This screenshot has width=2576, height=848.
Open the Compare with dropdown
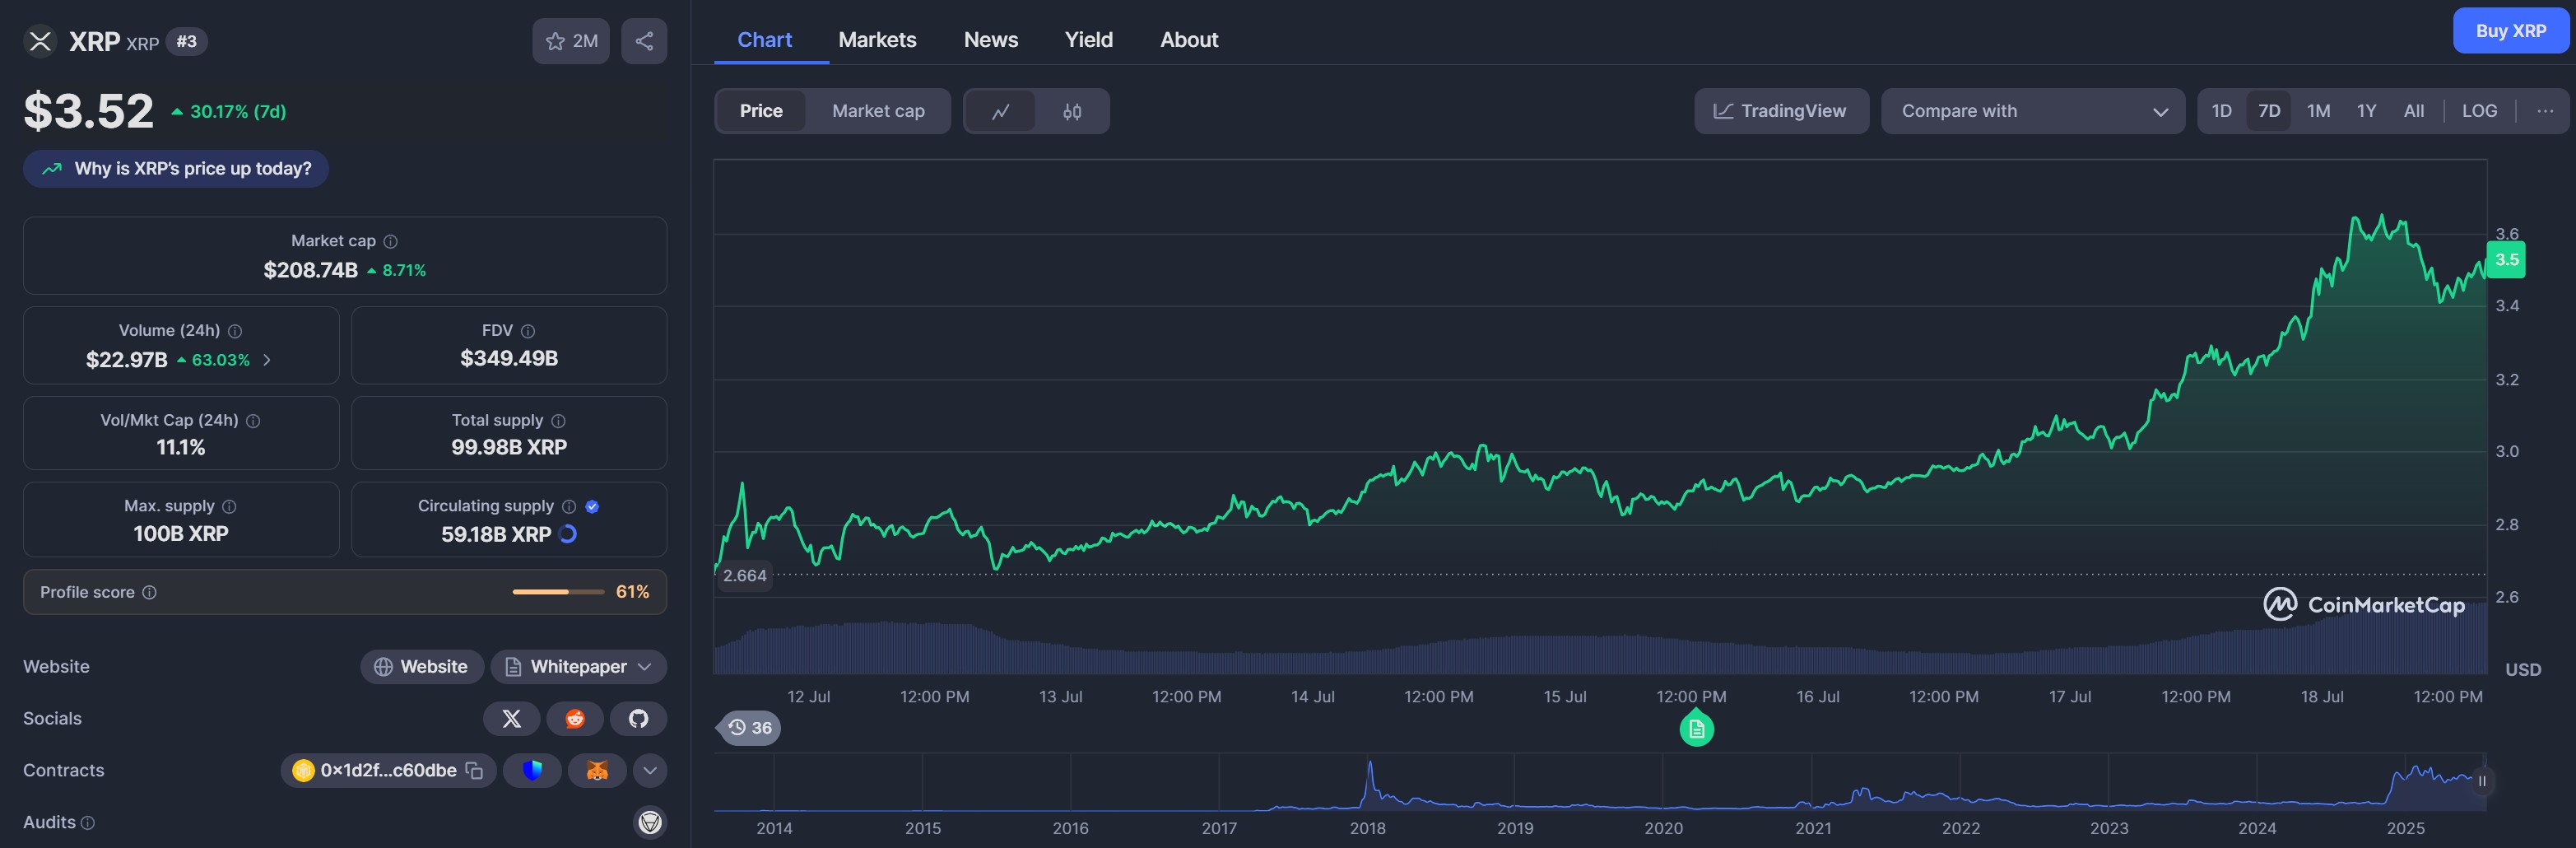[2032, 111]
